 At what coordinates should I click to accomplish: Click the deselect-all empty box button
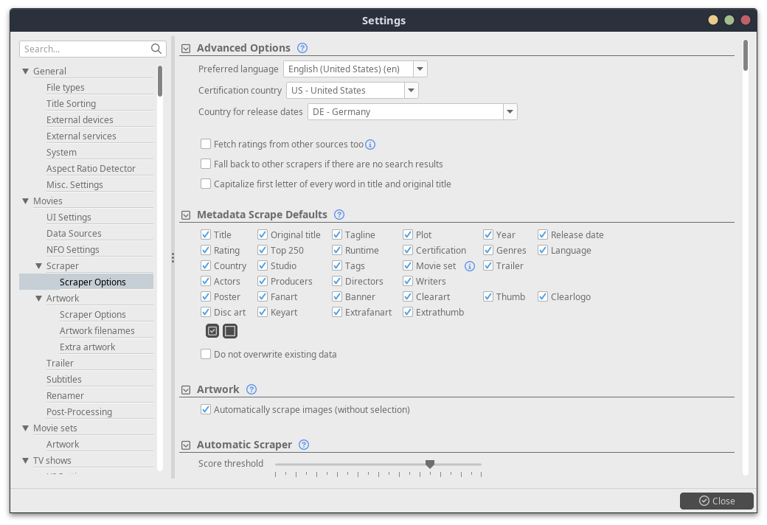pyautogui.click(x=230, y=331)
